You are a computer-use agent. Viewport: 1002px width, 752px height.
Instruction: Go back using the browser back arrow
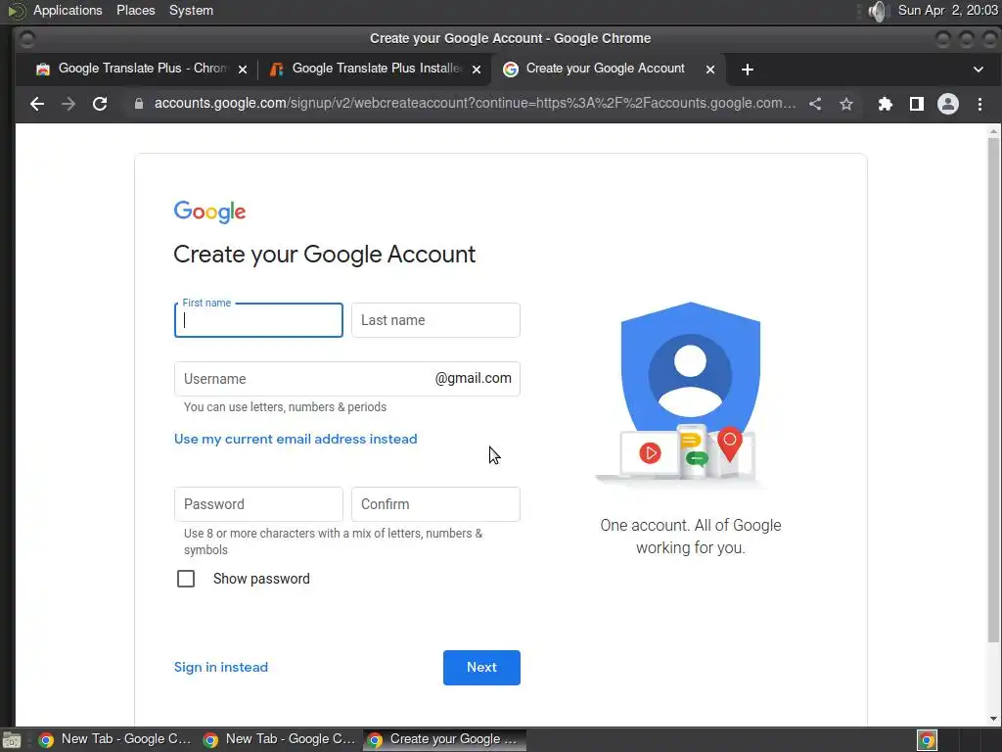pos(37,104)
